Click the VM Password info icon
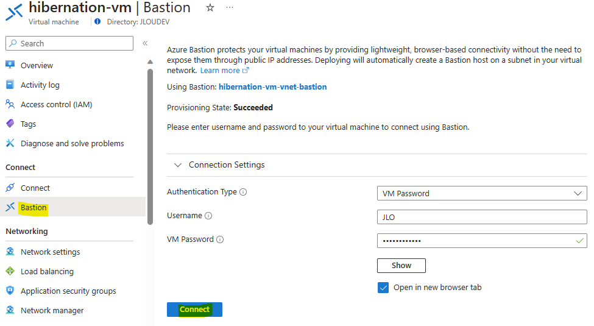 [220, 239]
